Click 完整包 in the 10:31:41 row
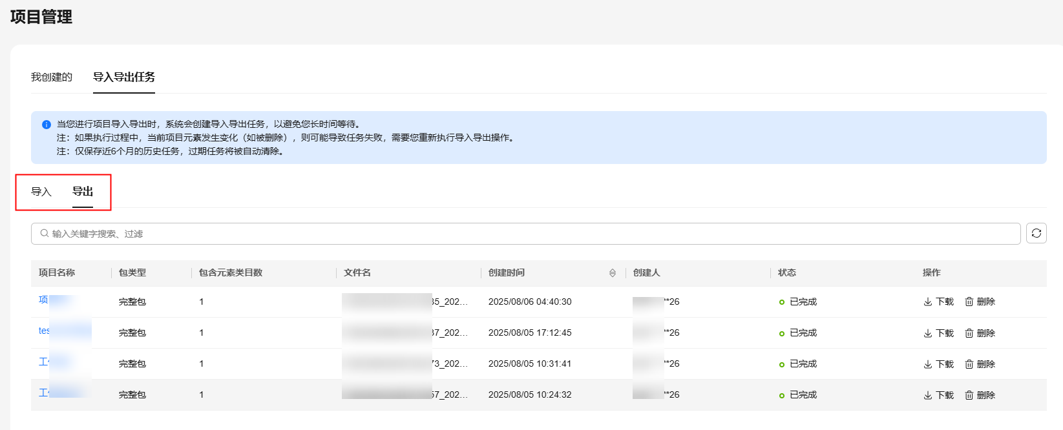This screenshot has width=1063, height=430. click(x=132, y=363)
